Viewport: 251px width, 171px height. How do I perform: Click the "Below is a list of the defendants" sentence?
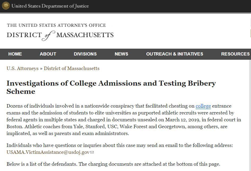tap(113, 164)
